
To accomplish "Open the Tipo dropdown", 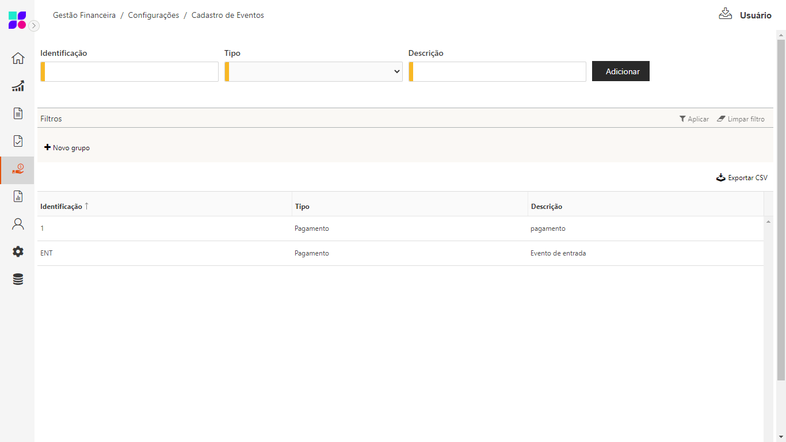I will tap(314, 72).
